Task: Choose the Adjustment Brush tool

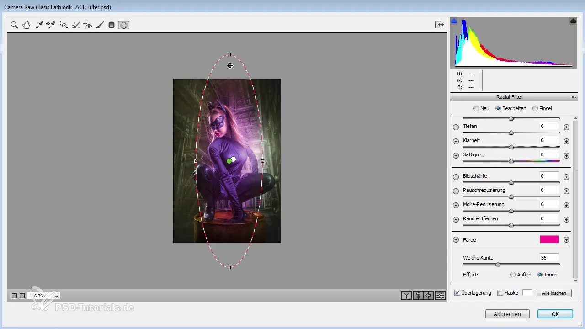Action: tap(100, 25)
